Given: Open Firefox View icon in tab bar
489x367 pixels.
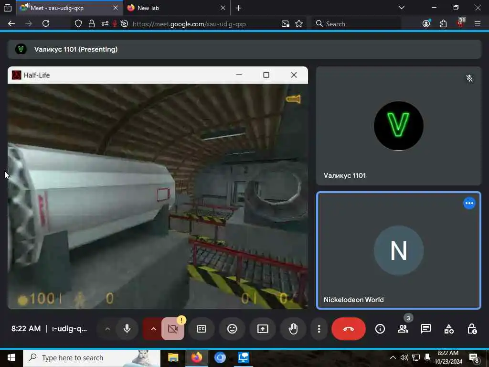Looking at the screenshot, I should point(8,8).
